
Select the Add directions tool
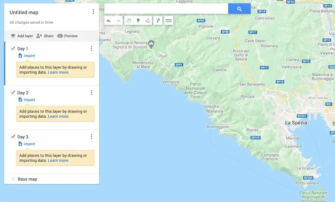pyautogui.click(x=158, y=21)
